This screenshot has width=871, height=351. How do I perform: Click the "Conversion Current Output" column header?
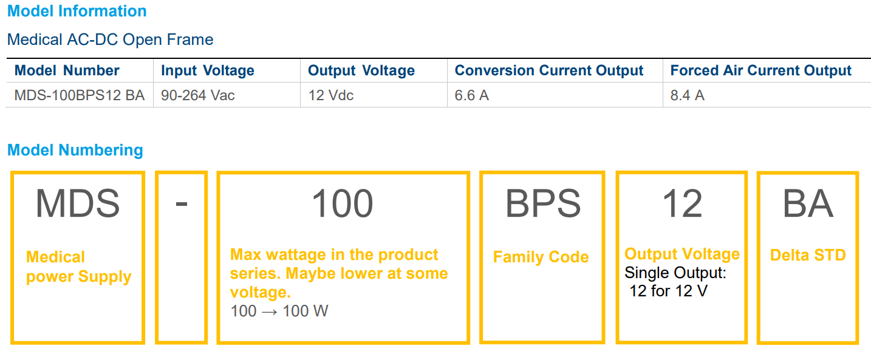(x=548, y=70)
